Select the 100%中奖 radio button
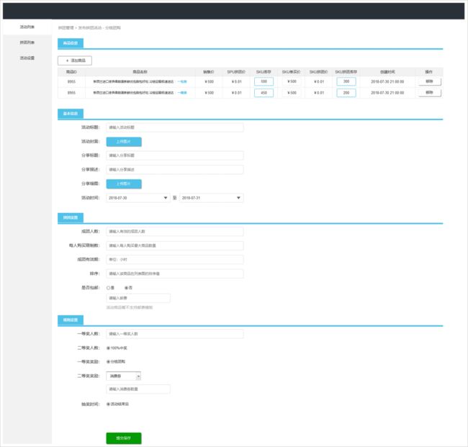The width and height of the screenshot is (468, 447). tap(108, 348)
